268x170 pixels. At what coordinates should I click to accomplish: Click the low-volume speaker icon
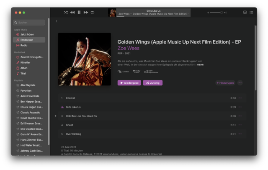click(x=208, y=13)
